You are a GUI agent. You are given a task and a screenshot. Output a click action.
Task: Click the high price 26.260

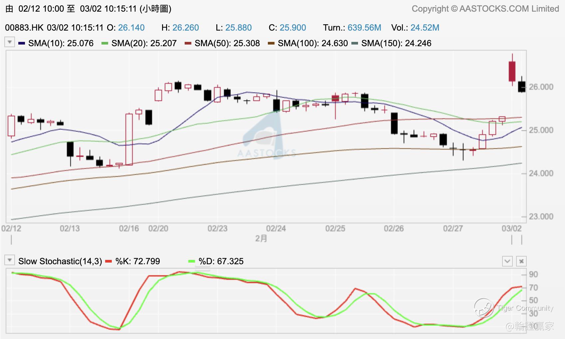tap(186, 28)
